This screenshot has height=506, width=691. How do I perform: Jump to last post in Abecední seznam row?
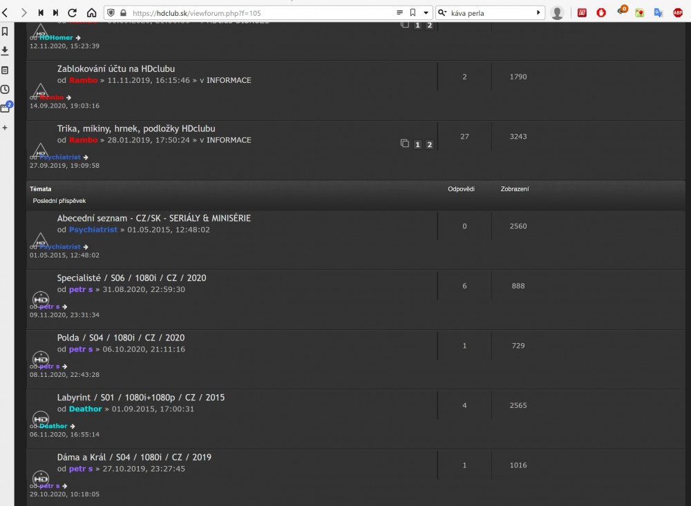coord(86,247)
